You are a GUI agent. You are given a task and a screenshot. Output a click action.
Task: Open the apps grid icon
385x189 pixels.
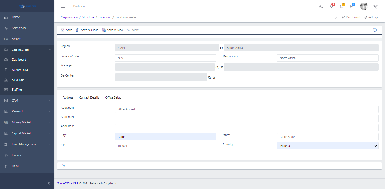click(375, 6)
